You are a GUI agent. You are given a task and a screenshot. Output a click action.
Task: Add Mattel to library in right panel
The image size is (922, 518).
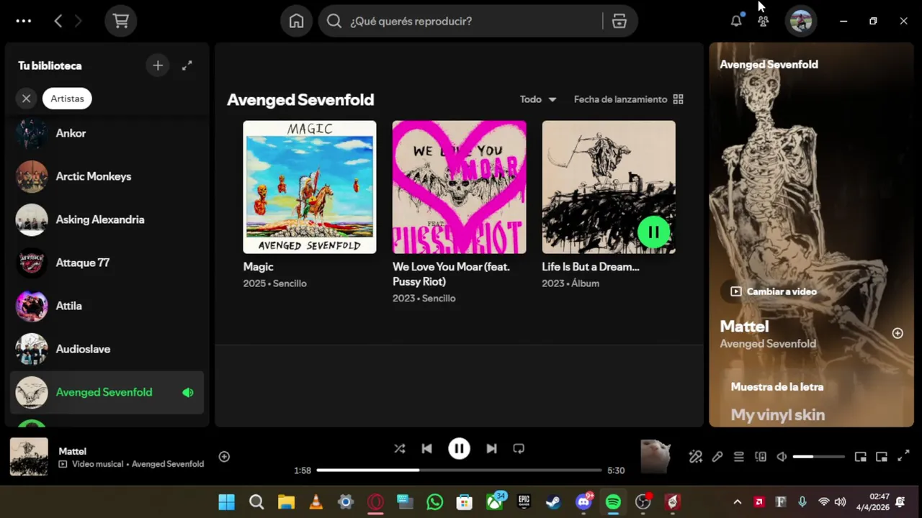coord(898,333)
